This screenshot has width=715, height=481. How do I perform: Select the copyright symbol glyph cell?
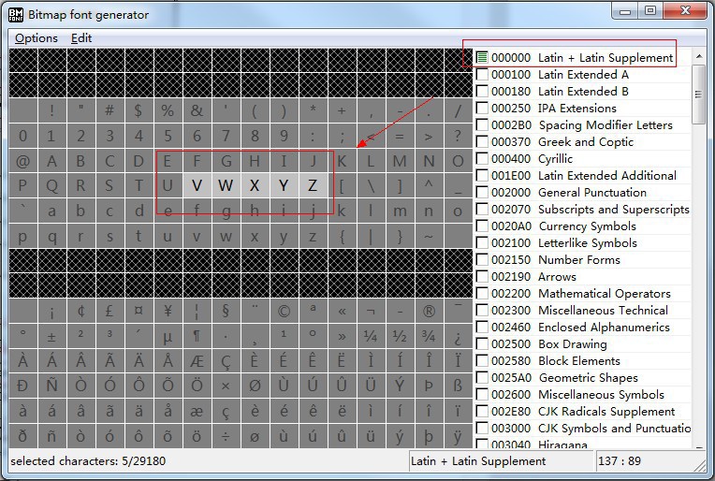[x=284, y=312]
